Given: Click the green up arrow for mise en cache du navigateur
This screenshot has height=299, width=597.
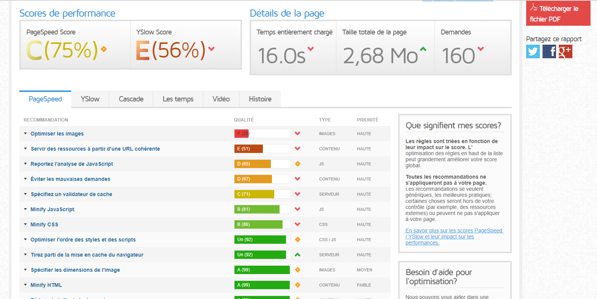Looking at the screenshot, I should point(297,255).
